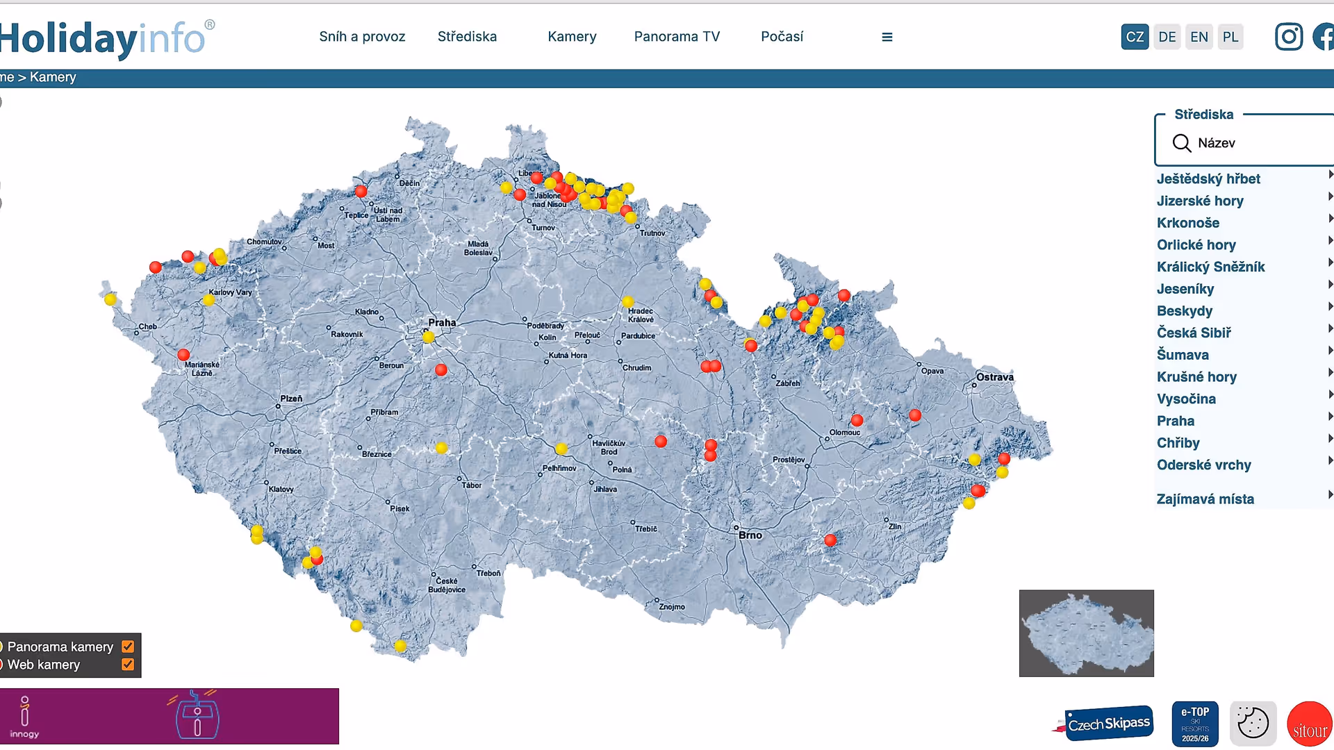Open red web camera marker near Mariánské Lázně

point(183,355)
